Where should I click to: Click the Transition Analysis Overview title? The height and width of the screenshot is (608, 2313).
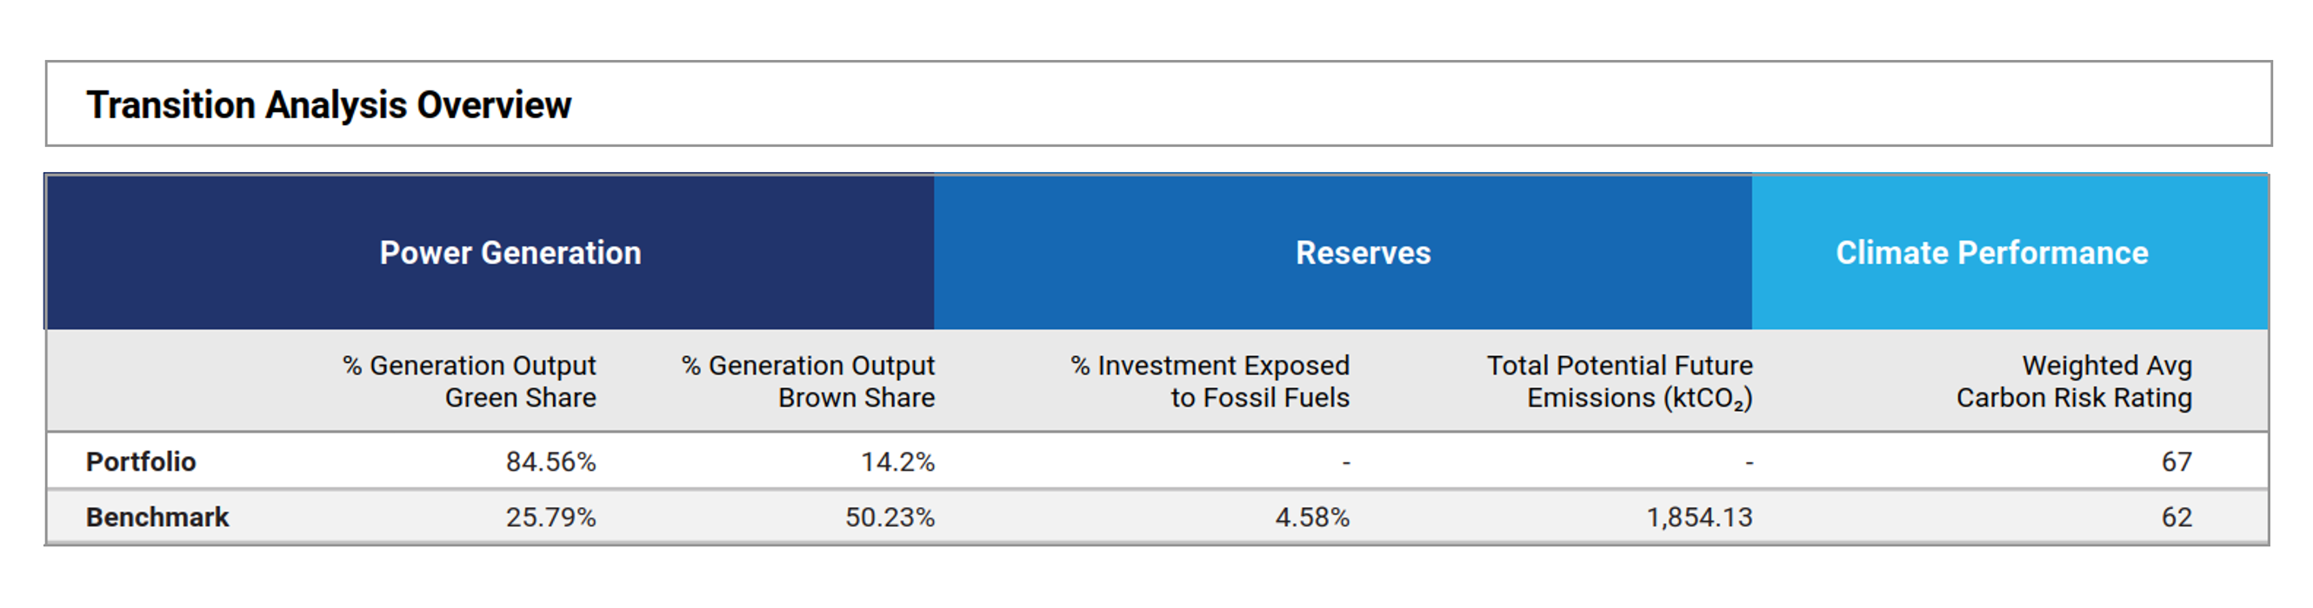pos(329,105)
